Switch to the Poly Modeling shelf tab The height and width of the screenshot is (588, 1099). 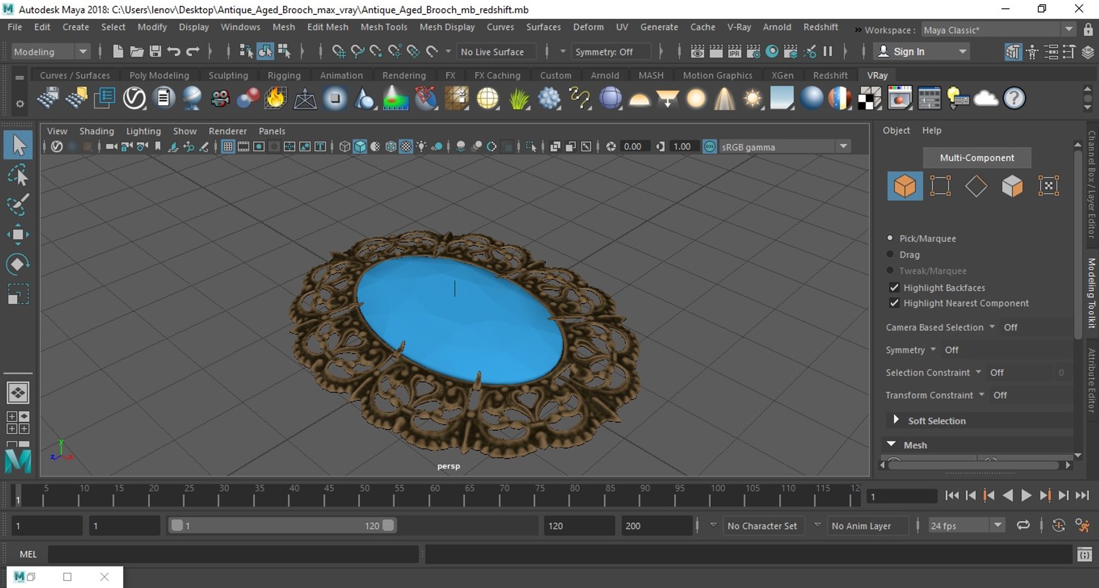(x=159, y=76)
